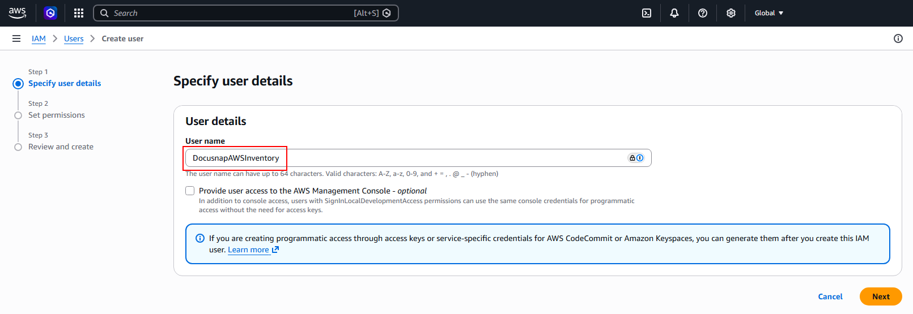This screenshot has height=314, width=913.
Task: Open the help question mark menu
Action: pos(703,13)
